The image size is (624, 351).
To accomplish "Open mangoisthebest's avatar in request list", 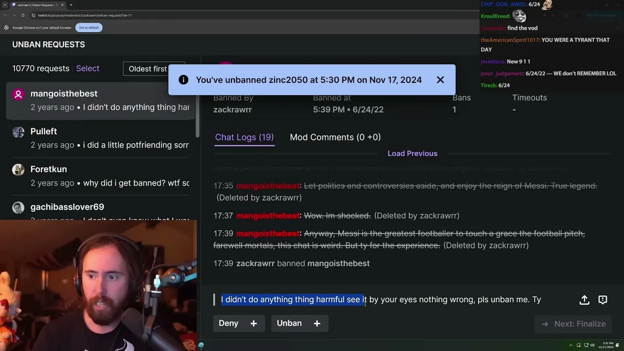I will 18,94.
